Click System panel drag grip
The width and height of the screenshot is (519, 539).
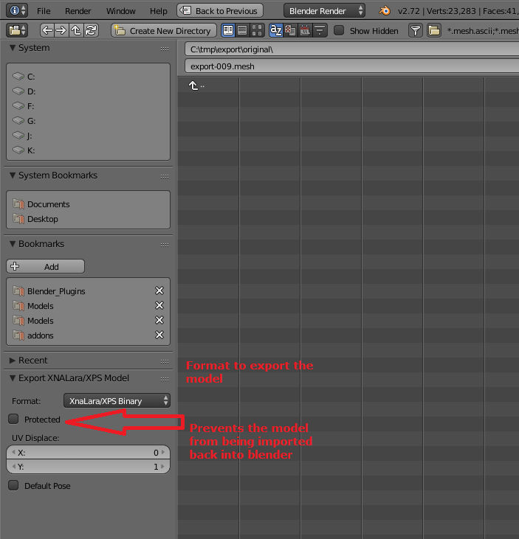165,49
